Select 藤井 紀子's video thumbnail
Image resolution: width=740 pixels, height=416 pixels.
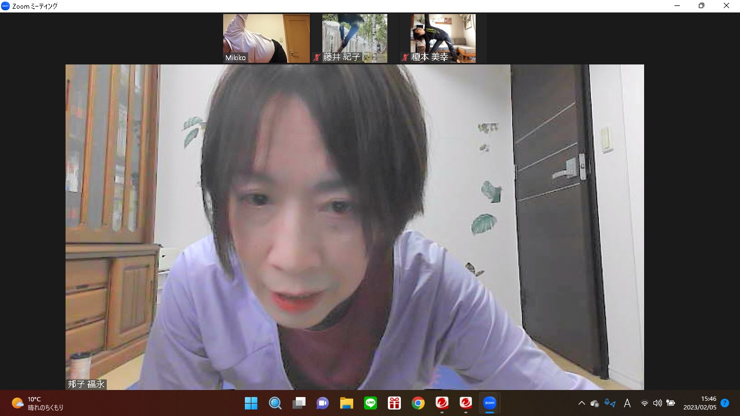(355, 38)
